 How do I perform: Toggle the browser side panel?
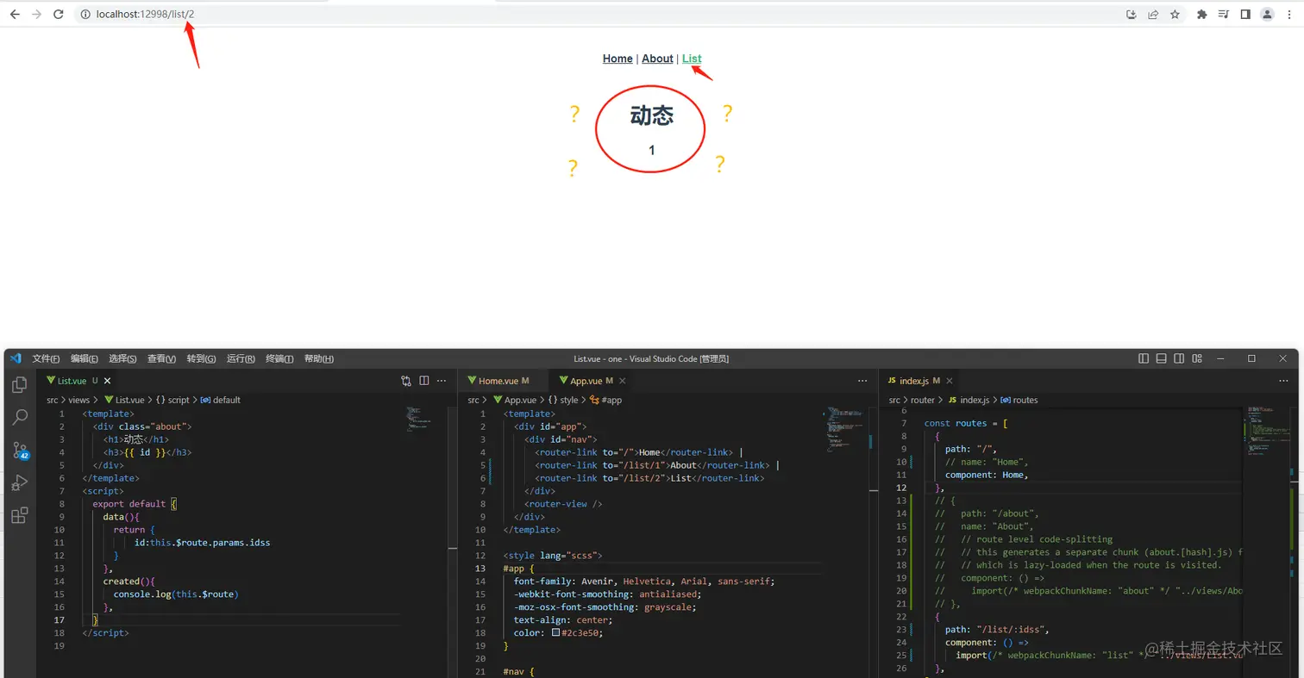pos(1245,15)
